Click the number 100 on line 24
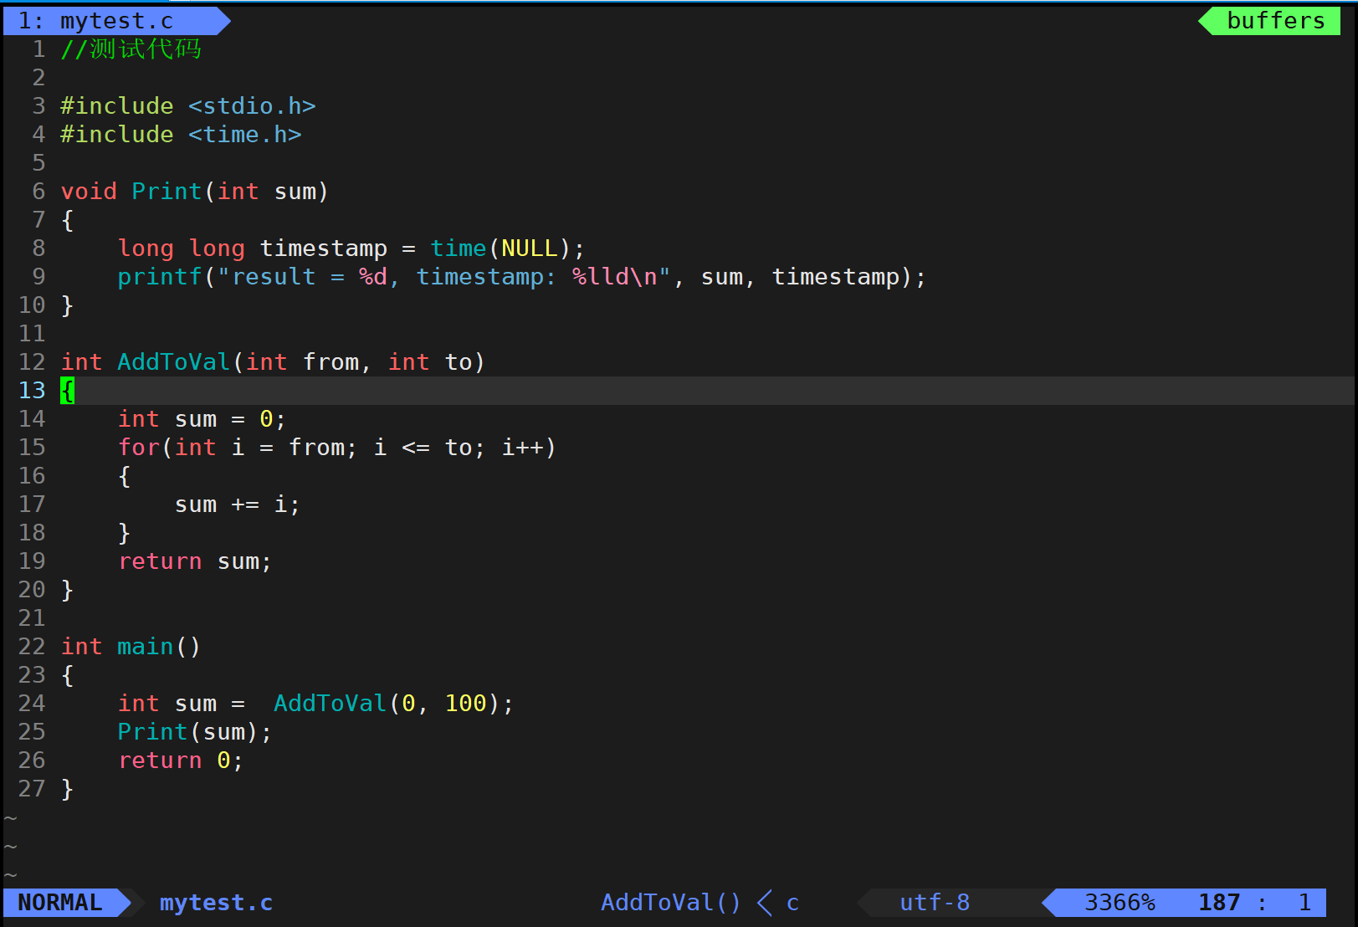This screenshot has height=927, width=1358. pos(465,704)
